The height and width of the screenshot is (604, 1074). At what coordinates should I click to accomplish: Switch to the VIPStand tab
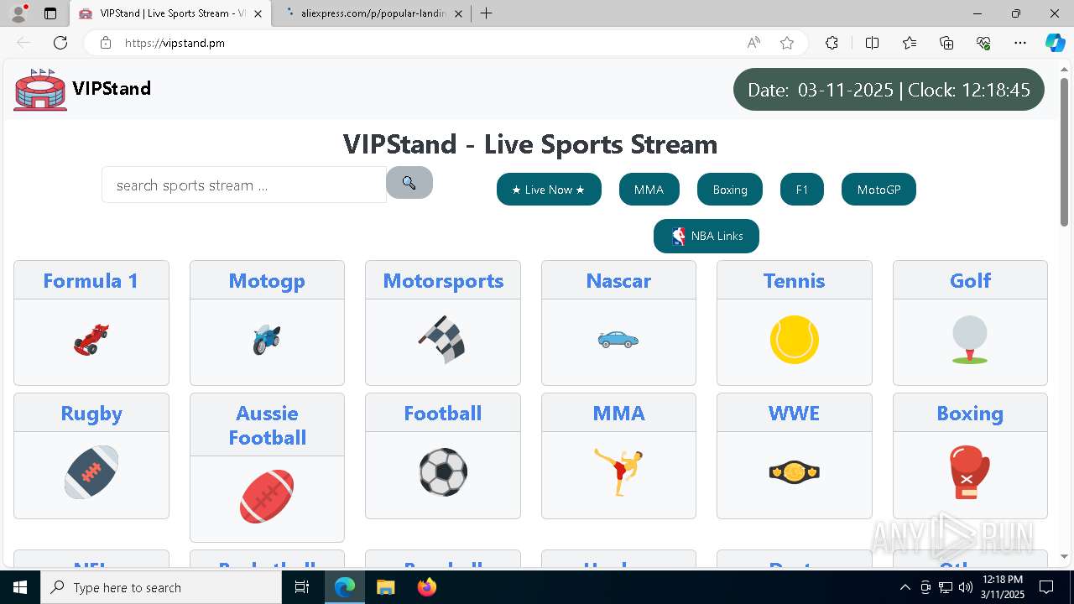coord(170,13)
